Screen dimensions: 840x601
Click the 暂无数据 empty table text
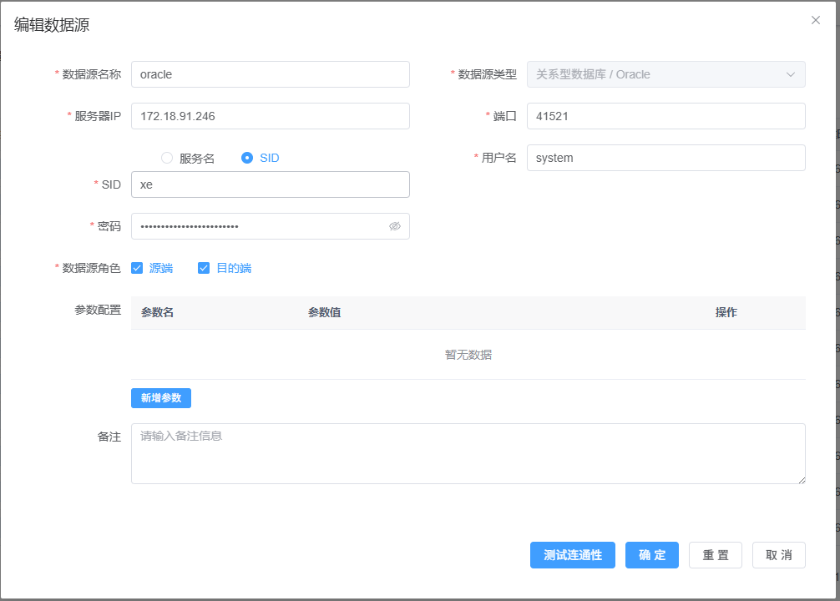(x=468, y=355)
